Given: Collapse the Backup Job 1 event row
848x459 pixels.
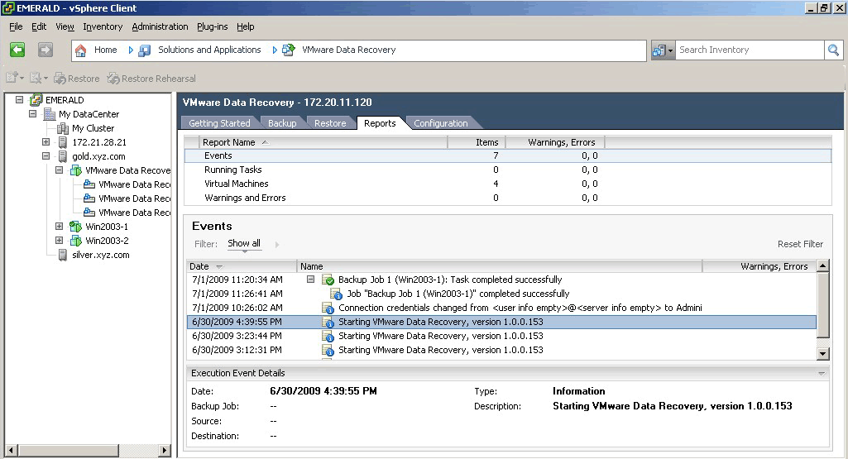Looking at the screenshot, I should [x=311, y=280].
